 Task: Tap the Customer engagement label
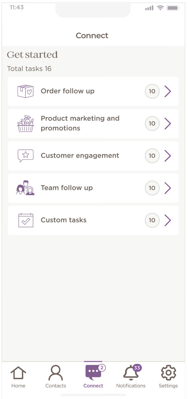click(x=80, y=156)
